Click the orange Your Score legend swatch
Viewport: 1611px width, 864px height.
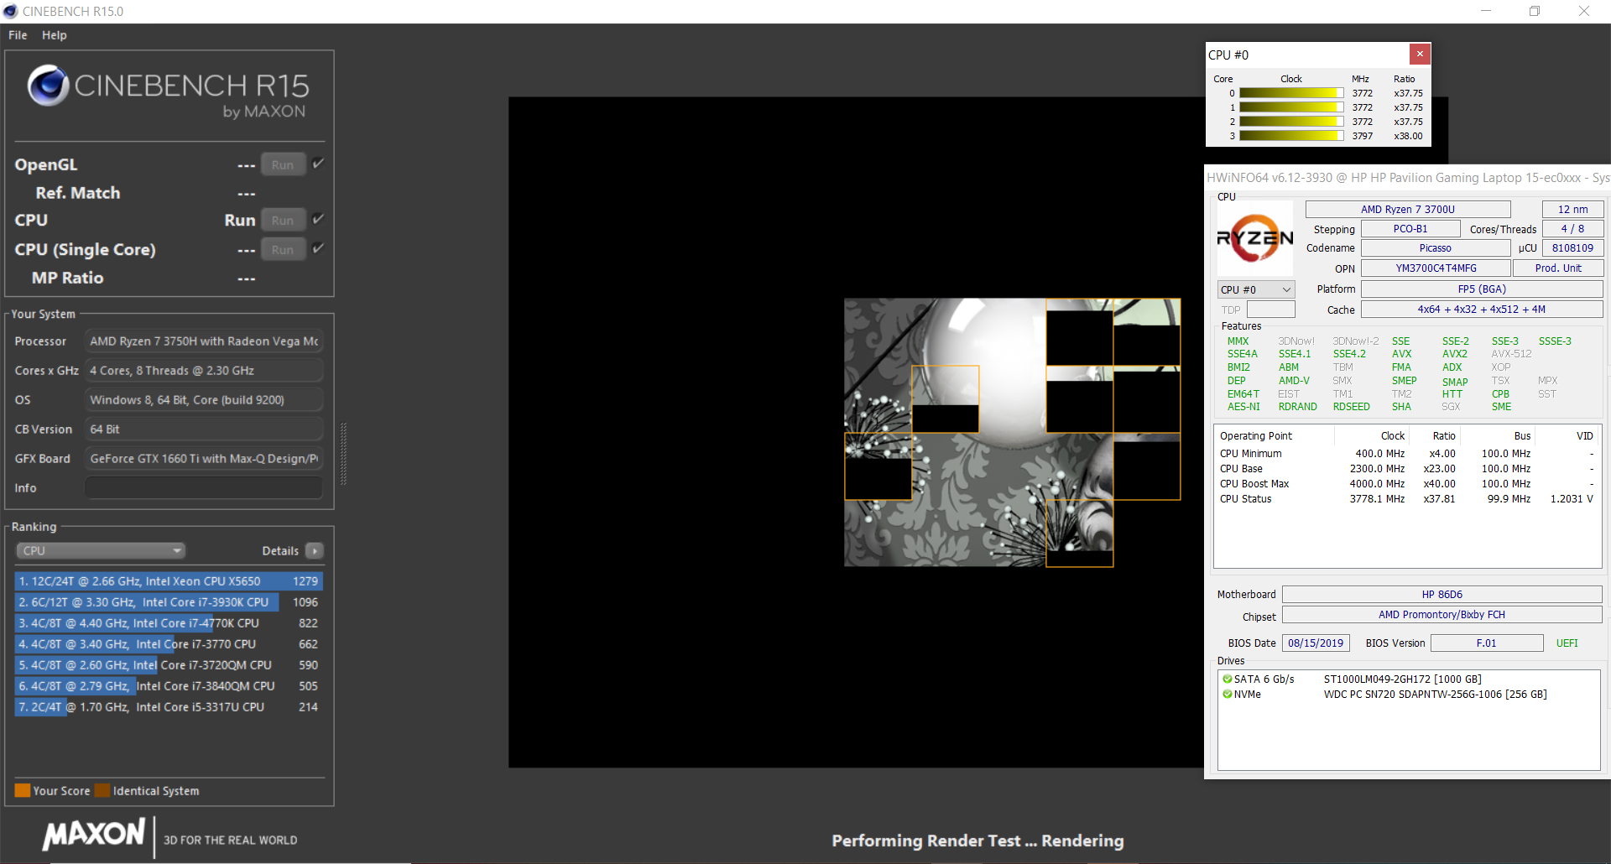[x=23, y=790]
